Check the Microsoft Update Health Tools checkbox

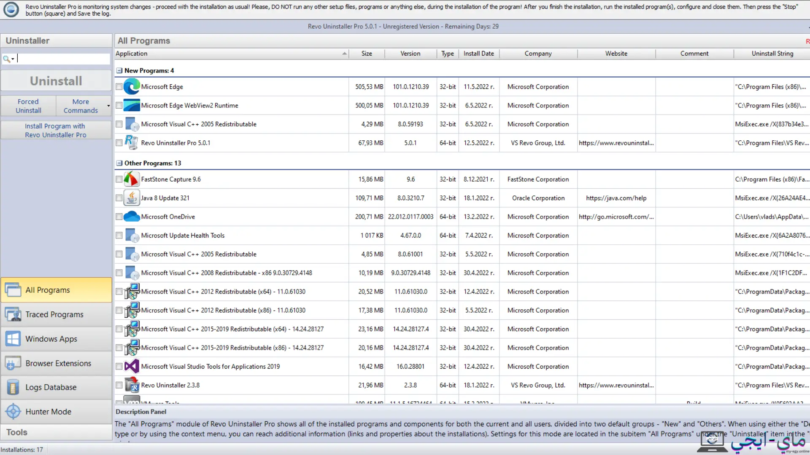pyautogui.click(x=119, y=236)
